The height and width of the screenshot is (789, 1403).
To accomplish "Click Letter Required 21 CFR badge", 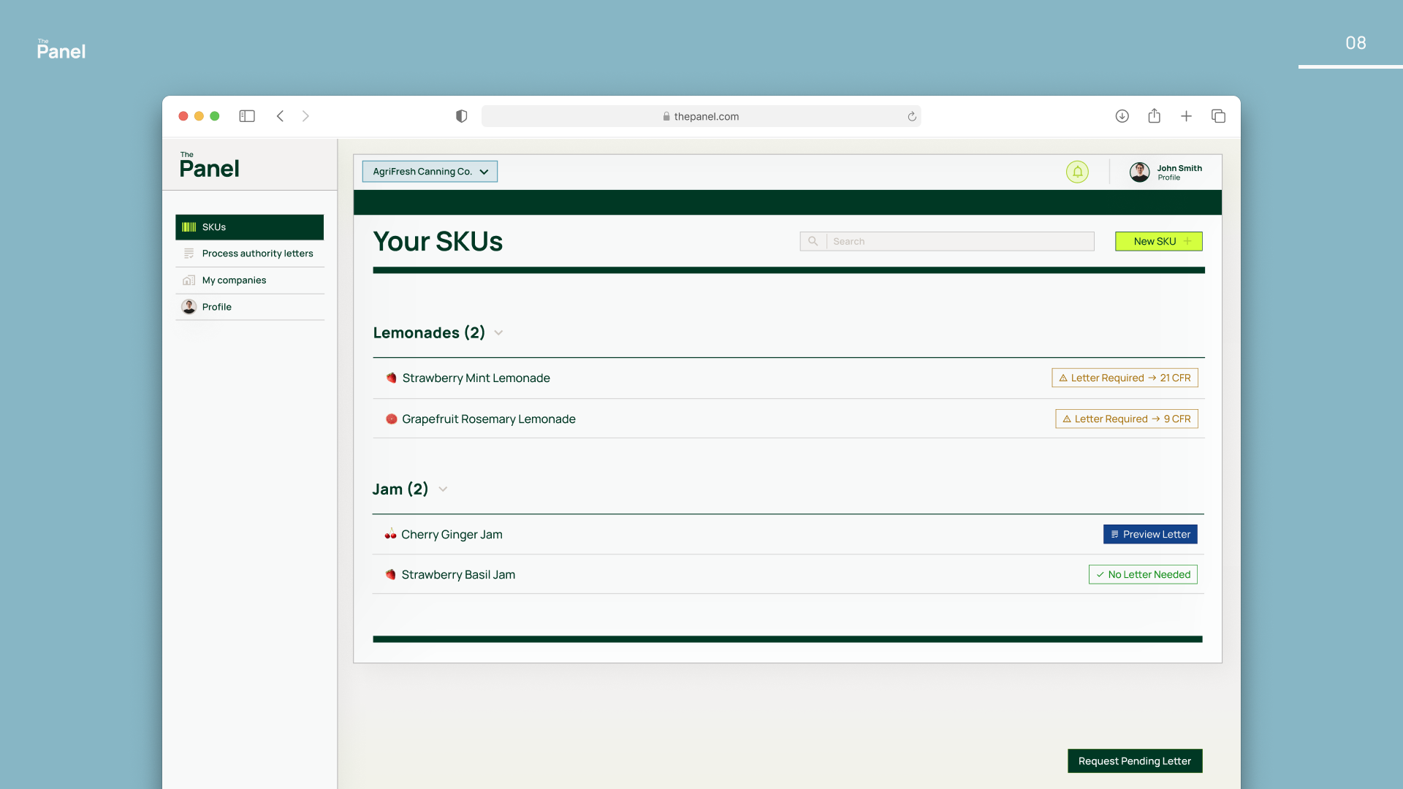I will point(1125,378).
